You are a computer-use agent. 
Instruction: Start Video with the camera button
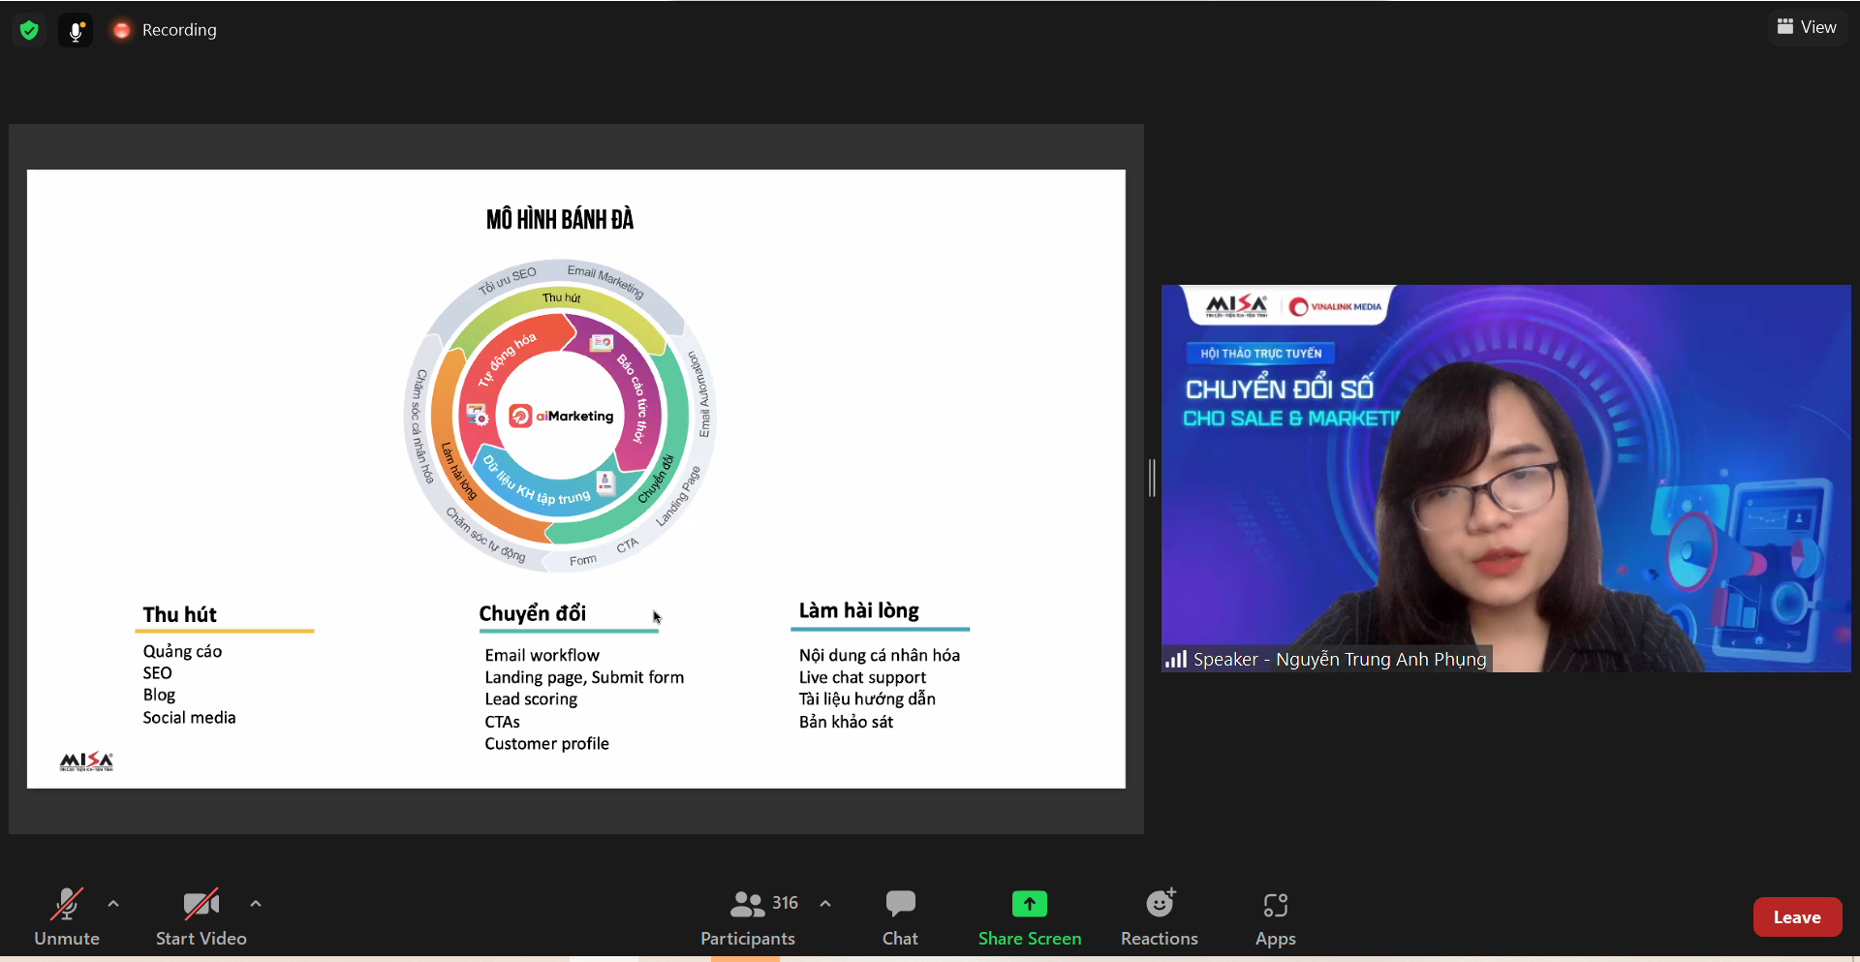pos(201,916)
